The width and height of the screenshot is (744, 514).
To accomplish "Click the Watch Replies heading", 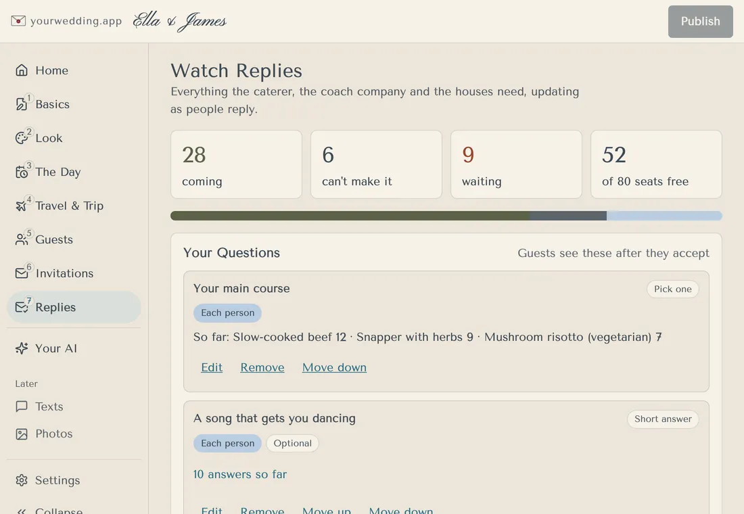I will pyautogui.click(x=236, y=71).
